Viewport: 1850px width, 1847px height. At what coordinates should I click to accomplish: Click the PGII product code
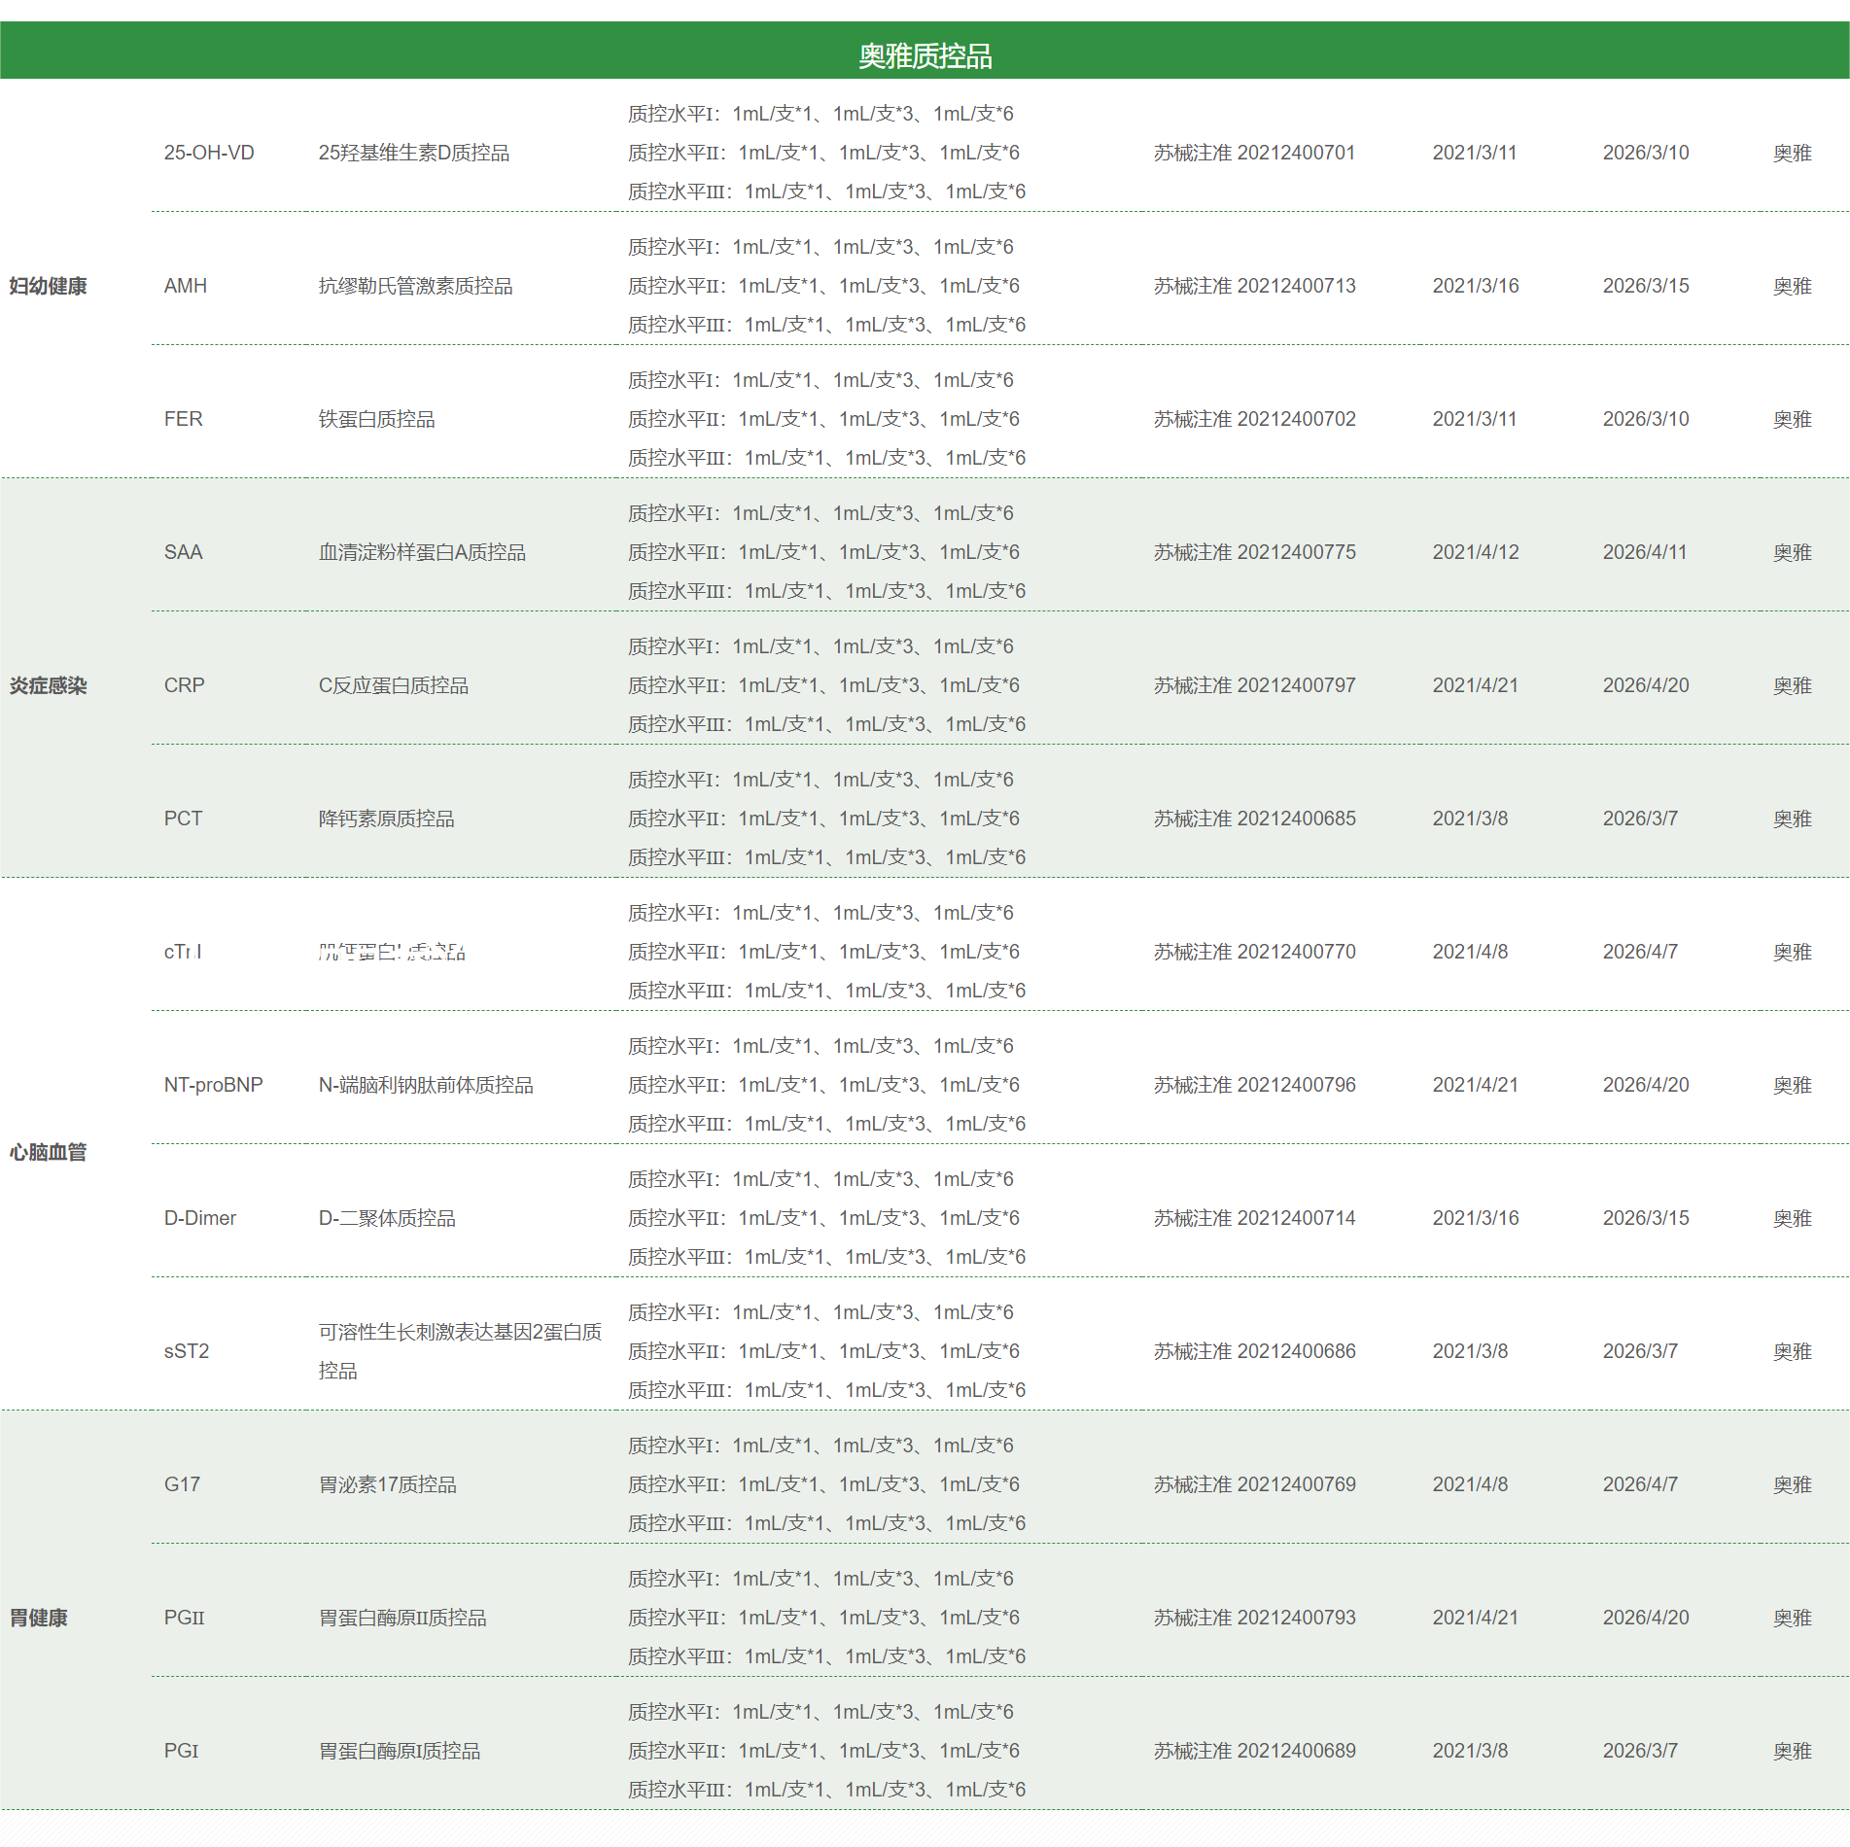click(184, 1618)
